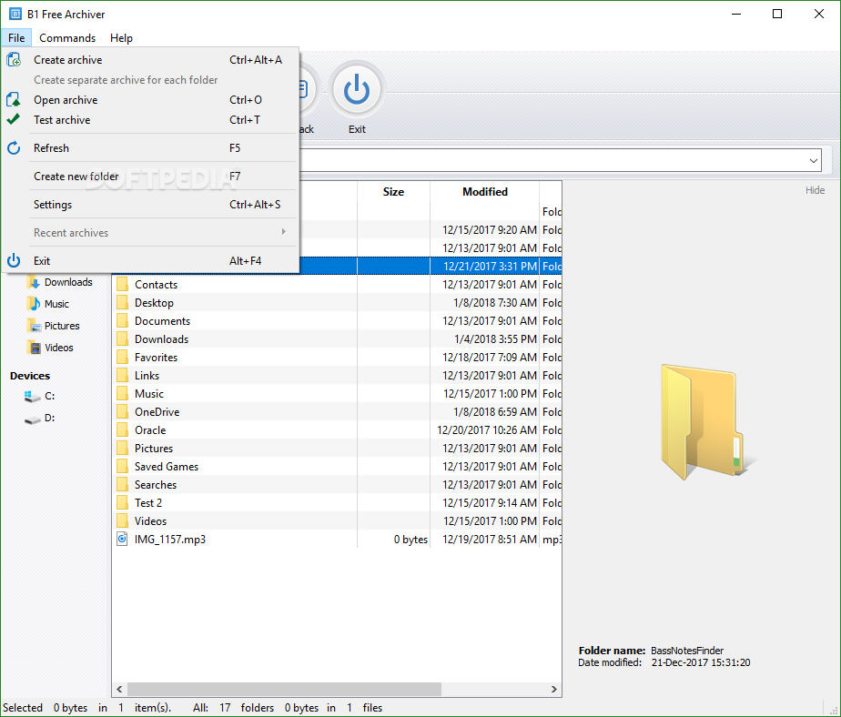This screenshot has height=717, width=841.
Task: Click the large Exit power toolbar button
Action: pyautogui.click(x=357, y=89)
